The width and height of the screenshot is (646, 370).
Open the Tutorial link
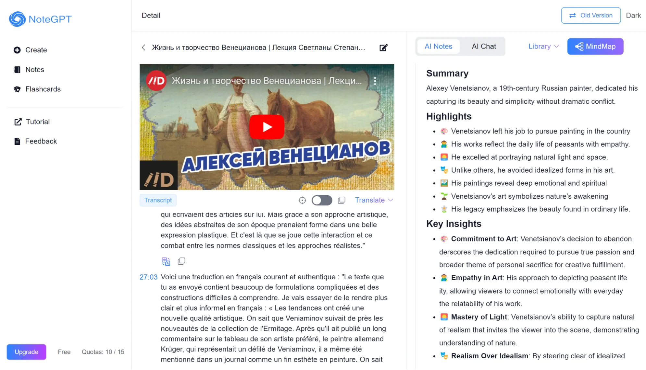click(x=32, y=122)
